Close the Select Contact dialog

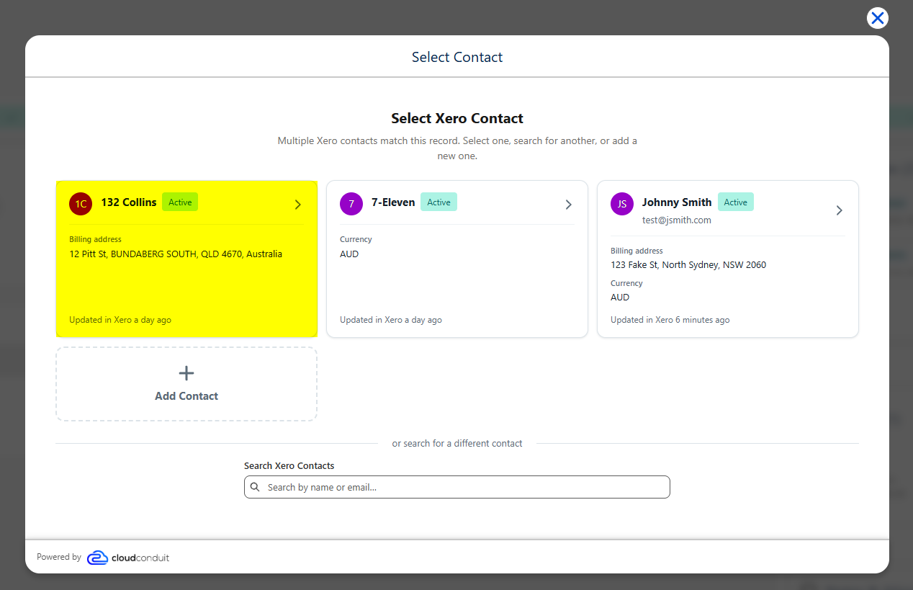click(x=877, y=18)
